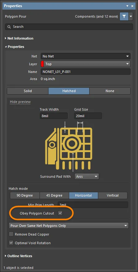Close the Properties panel
This screenshot has width=138, height=272.
coord(132,6)
